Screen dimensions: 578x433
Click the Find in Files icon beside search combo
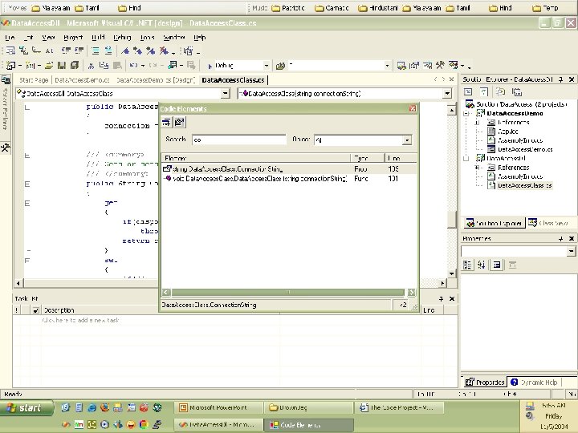[x=280, y=66]
